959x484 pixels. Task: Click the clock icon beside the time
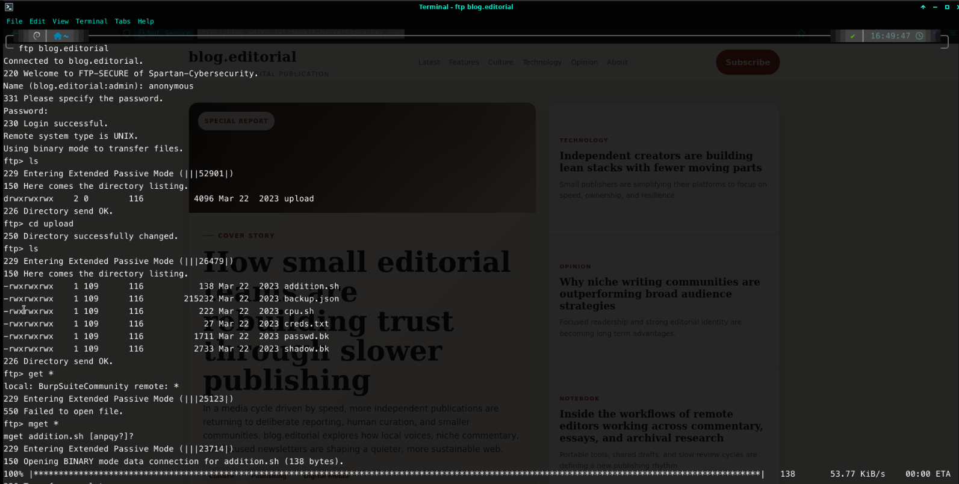pos(919,36)
